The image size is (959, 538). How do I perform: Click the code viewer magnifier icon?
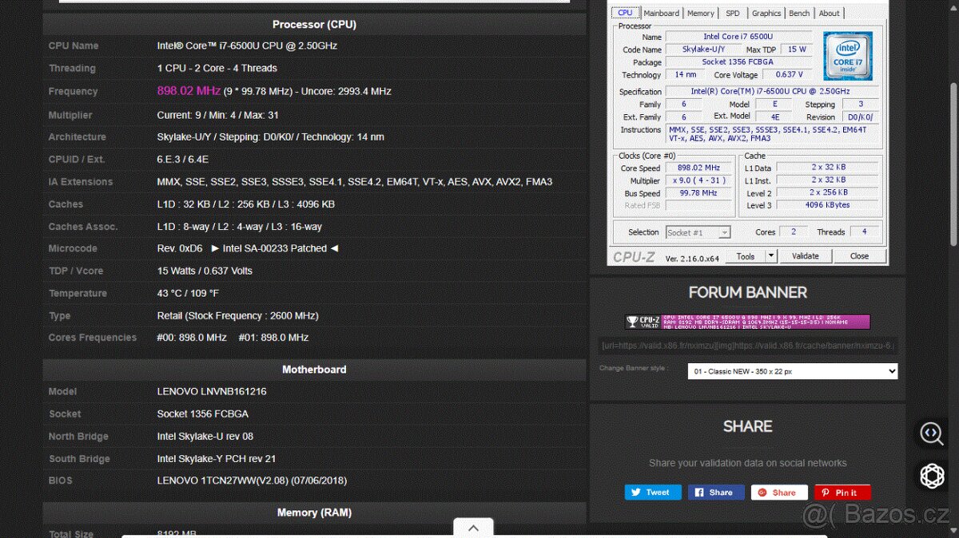931,433
